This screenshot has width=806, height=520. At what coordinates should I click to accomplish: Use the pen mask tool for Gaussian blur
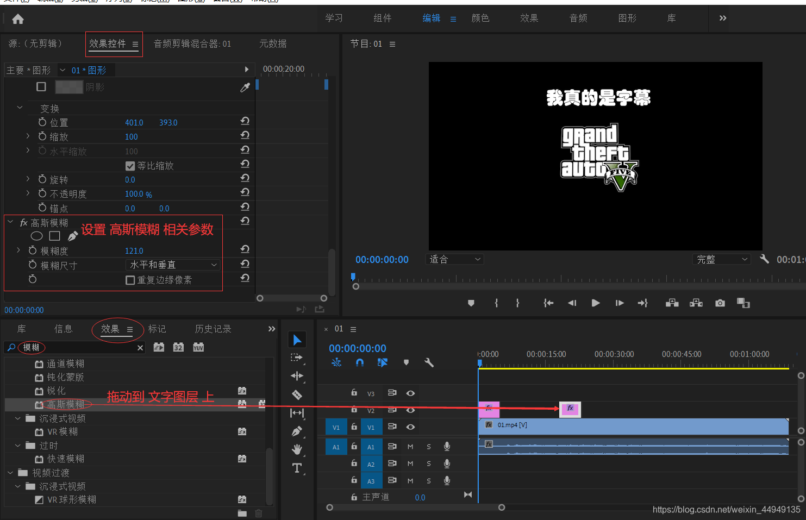[72, 236]
